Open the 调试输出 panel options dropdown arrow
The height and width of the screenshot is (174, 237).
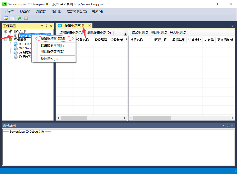223,125
